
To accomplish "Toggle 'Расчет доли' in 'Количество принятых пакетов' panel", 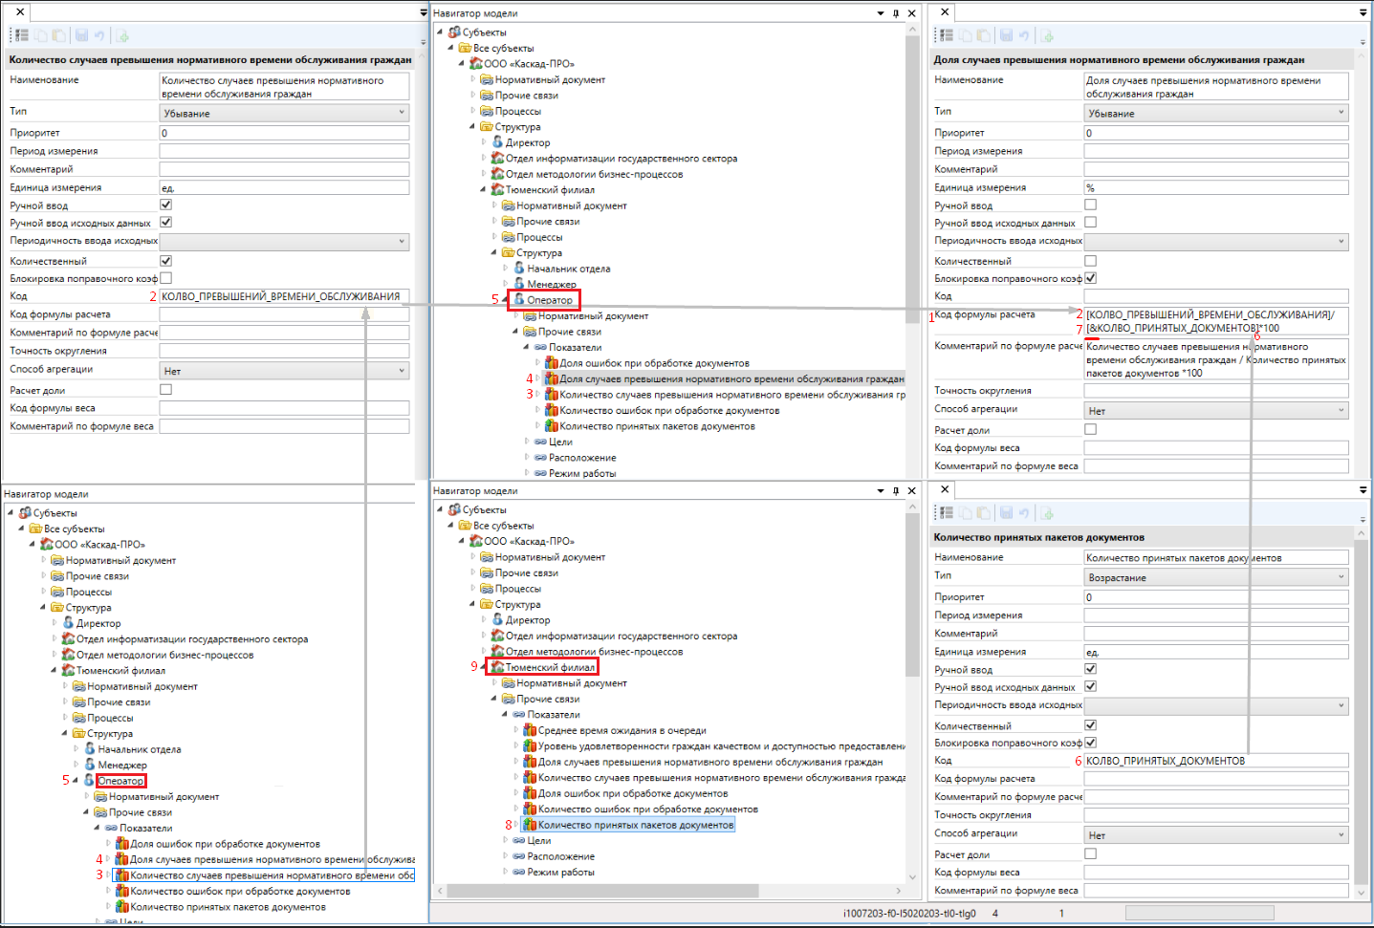I will (x=1091, y=853).
